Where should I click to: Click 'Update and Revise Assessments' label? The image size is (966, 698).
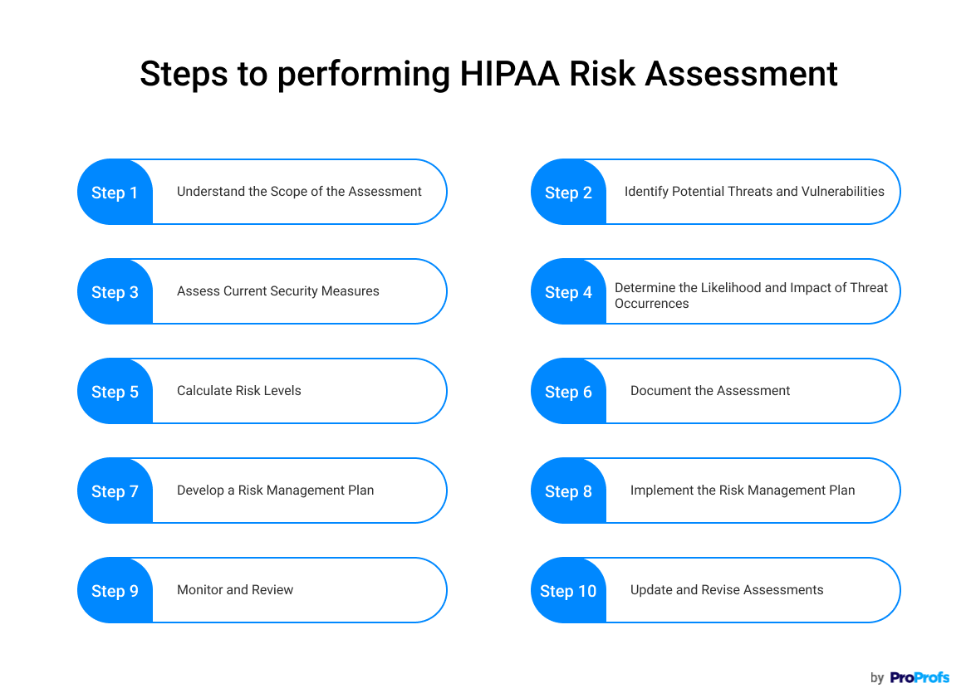click(727, 590)
